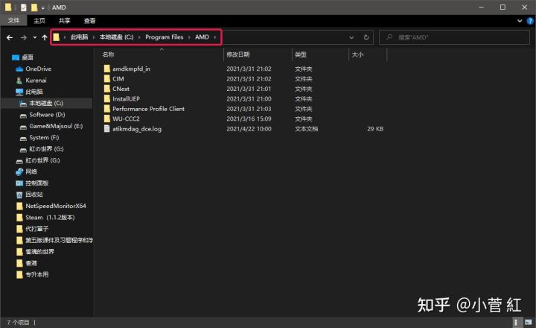
Task: Open the 查看 ribbon tab
Action: point(90,21)
